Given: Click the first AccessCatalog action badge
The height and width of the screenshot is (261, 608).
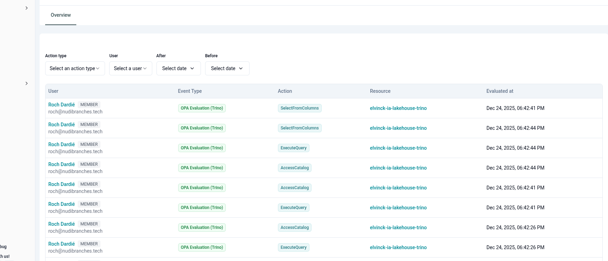Looking at the screenshot, I should click(x=294, y=168).
